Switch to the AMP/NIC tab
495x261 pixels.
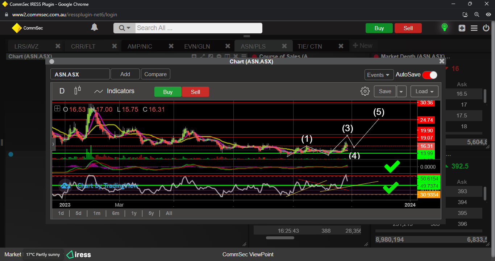[140, 46]
